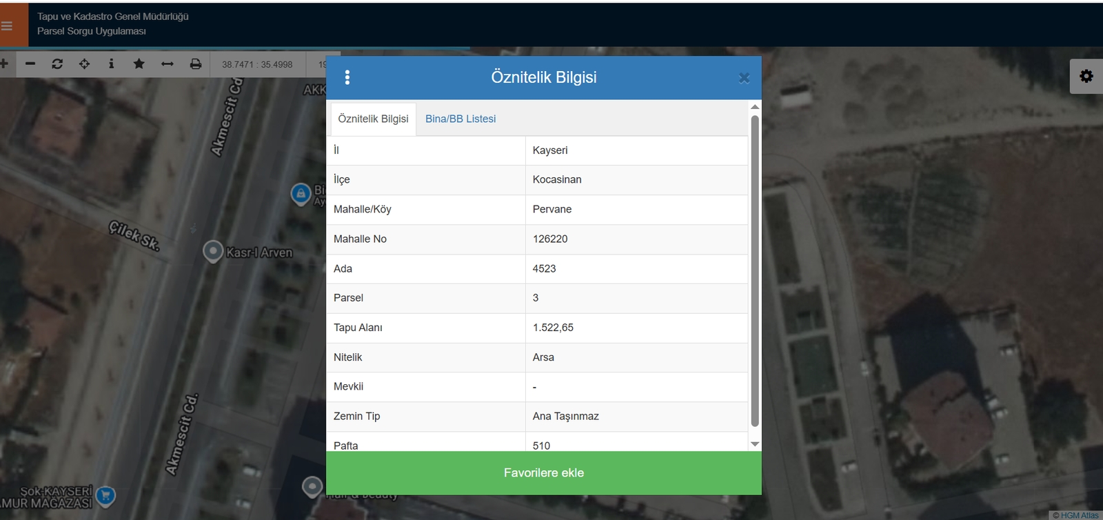Click the Şok market cart marker

(x=105, y=495)
